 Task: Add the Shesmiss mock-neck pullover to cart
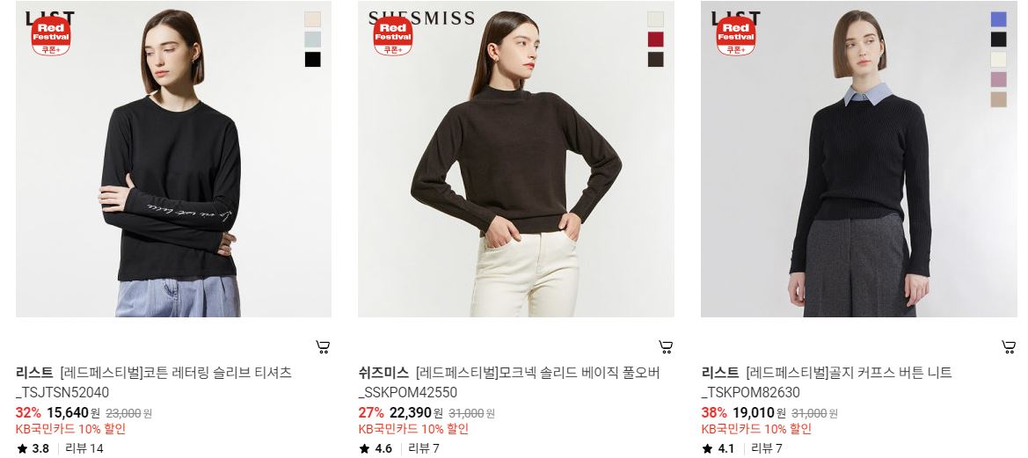(666, 347)
